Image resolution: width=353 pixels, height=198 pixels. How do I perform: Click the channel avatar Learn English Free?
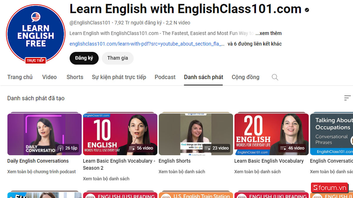[x=36, y=34]
